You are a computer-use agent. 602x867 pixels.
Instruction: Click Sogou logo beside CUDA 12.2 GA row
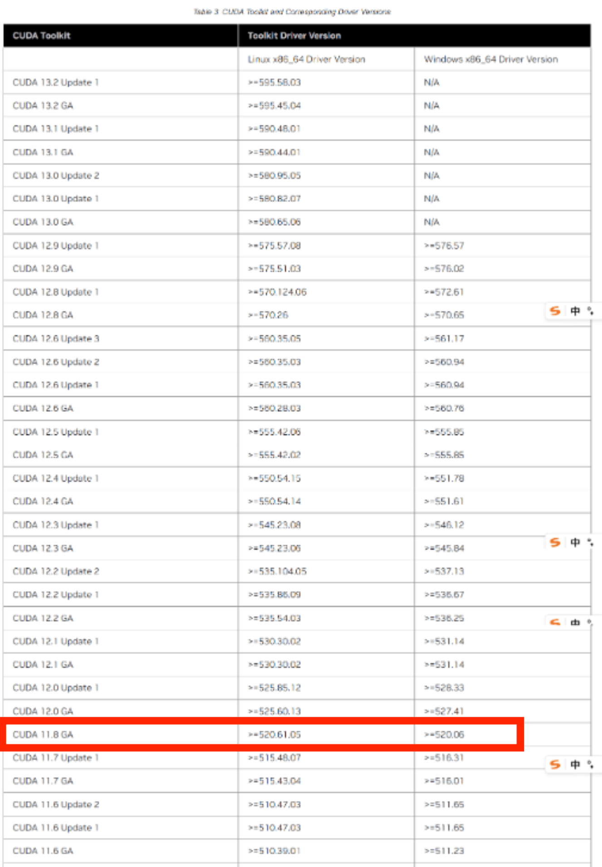coord(555,622)
